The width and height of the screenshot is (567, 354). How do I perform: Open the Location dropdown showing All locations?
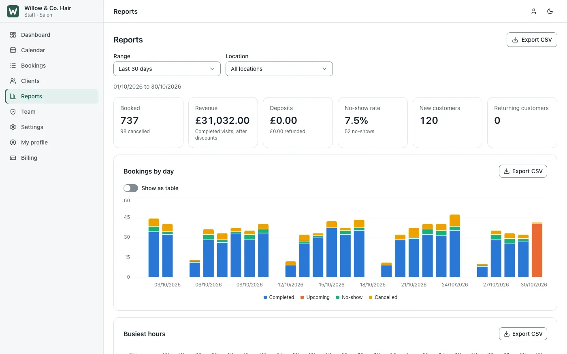coord(279,69)
